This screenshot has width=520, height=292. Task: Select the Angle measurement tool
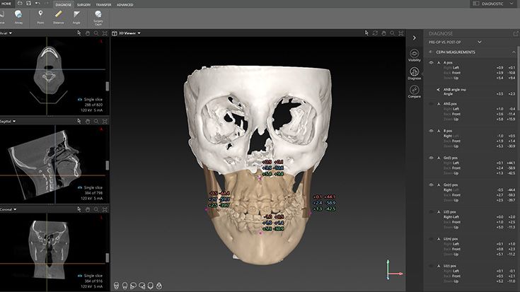(x=76, y=16)
